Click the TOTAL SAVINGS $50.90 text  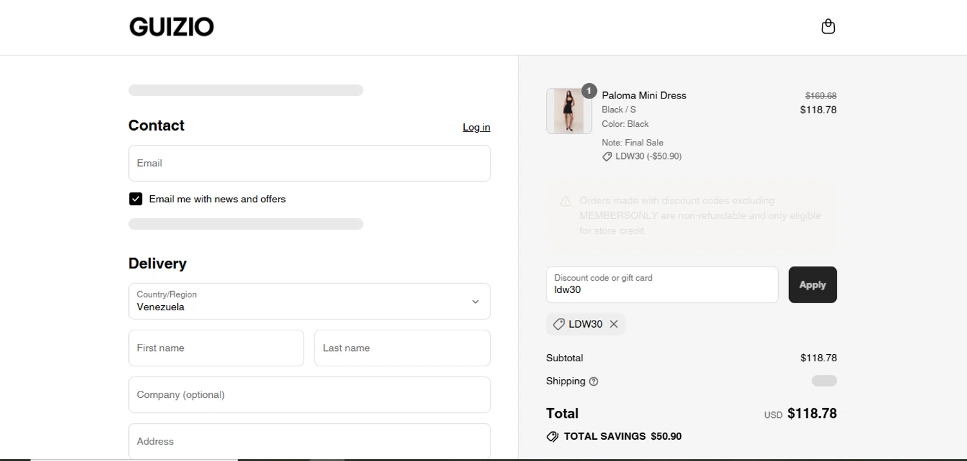click(x=623, y=437)
